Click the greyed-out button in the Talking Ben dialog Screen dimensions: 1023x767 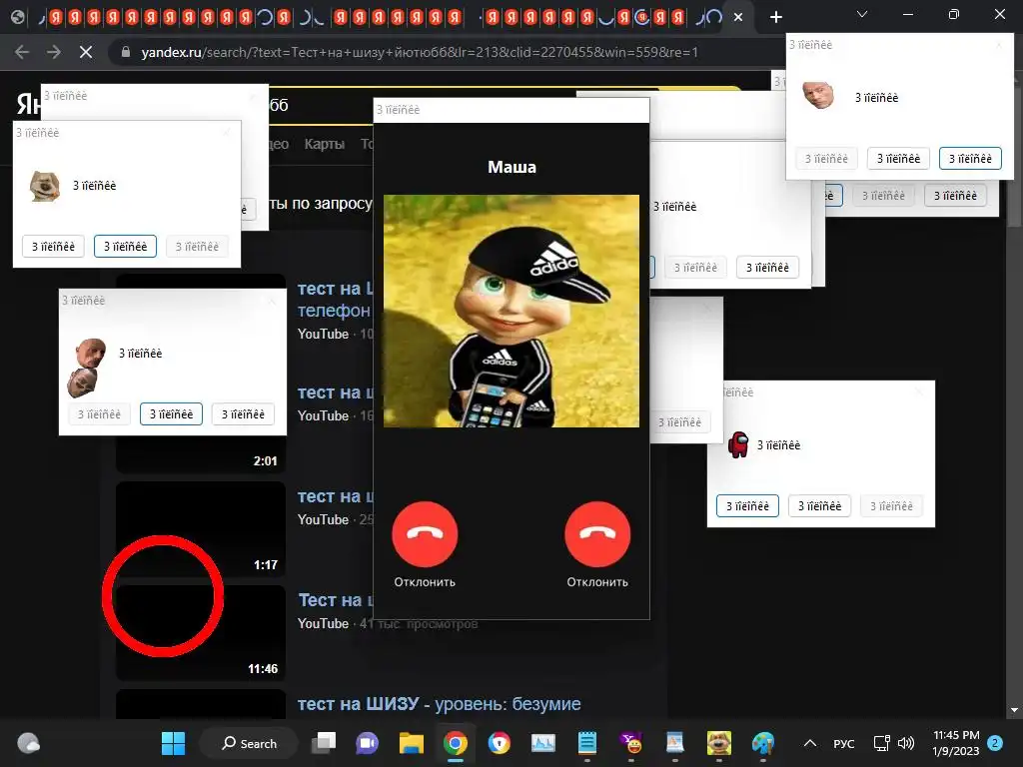point(197,247)
